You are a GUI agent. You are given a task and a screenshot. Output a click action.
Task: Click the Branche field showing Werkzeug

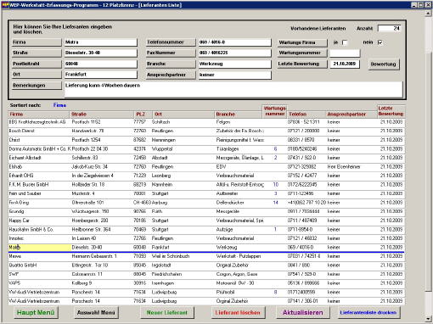tap(234, 64)
